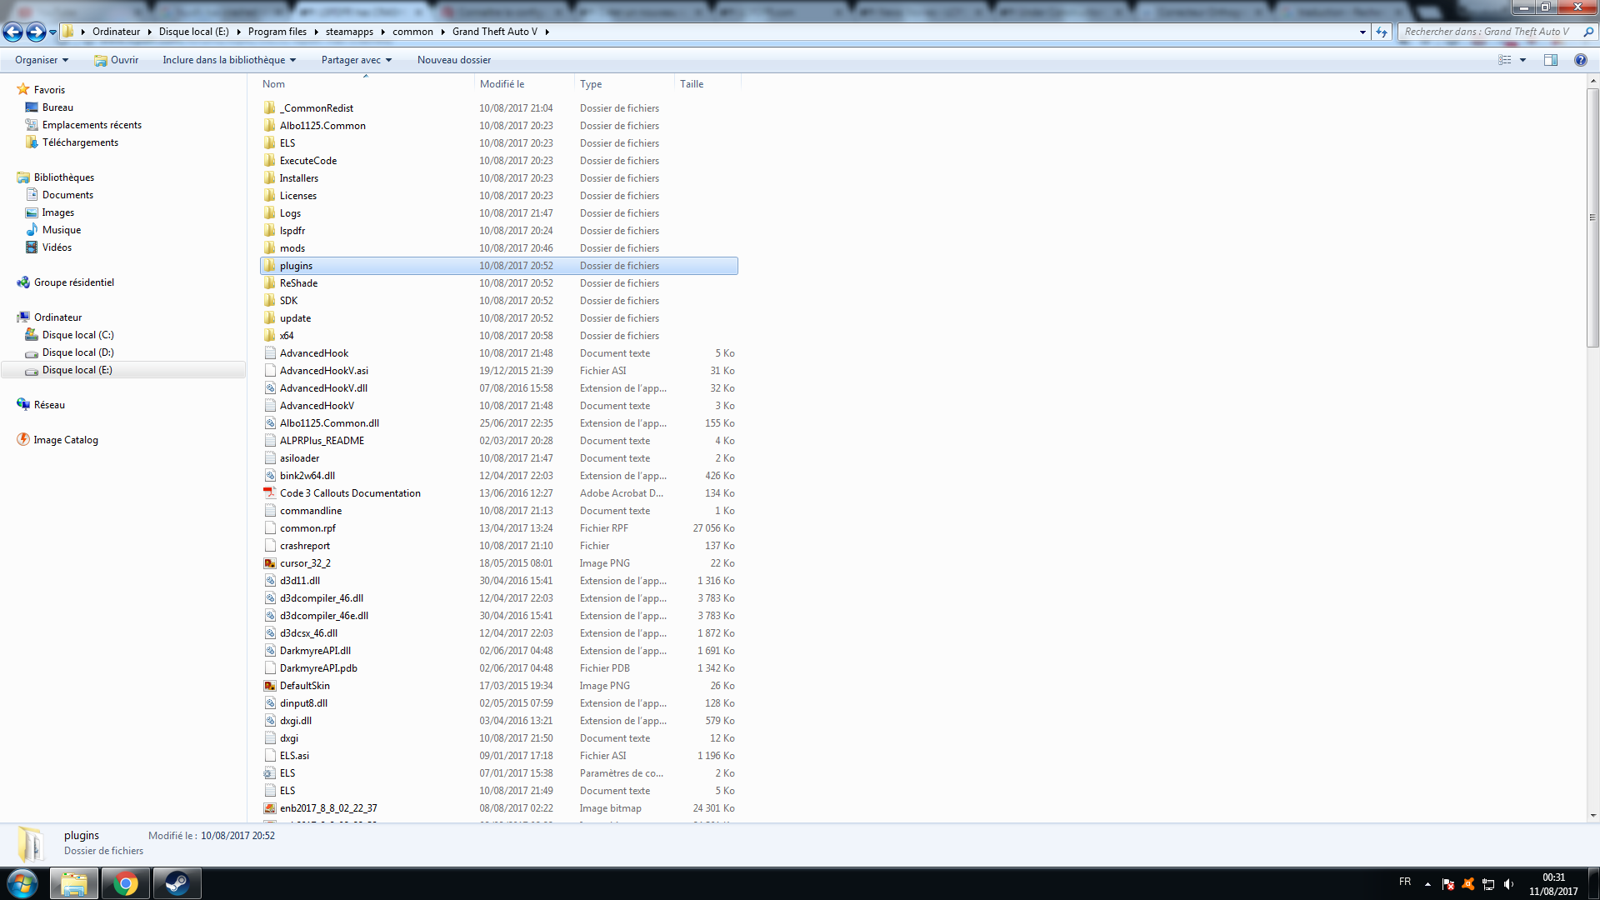Click the volume icon in the system tray

[1508, 884]
